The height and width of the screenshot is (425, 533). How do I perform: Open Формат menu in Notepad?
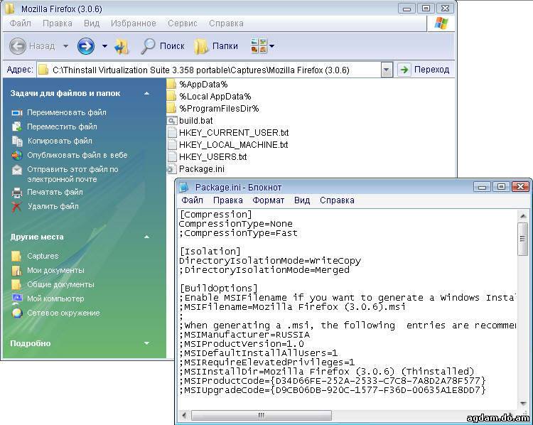pyautogui.click(x=268, y=200)
